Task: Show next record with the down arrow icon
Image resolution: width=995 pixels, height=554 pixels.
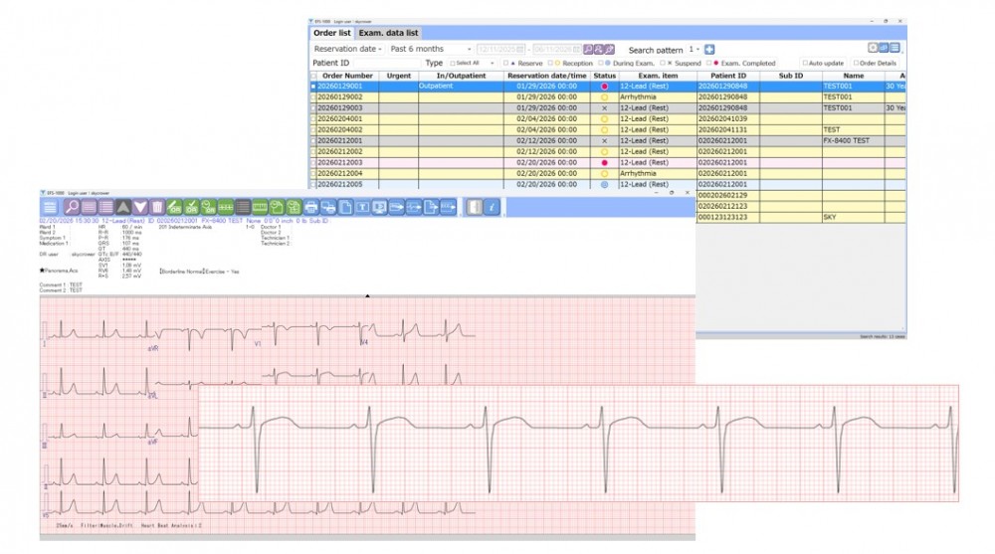Action: 140,207
